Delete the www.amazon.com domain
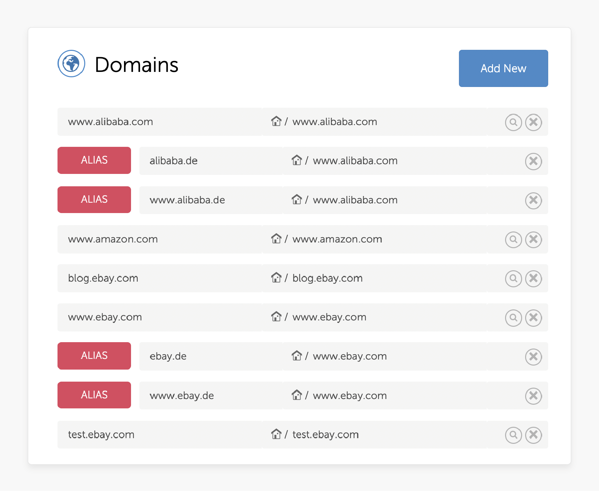The width and height of the screenshot is (599, 491). coord(533,239)
